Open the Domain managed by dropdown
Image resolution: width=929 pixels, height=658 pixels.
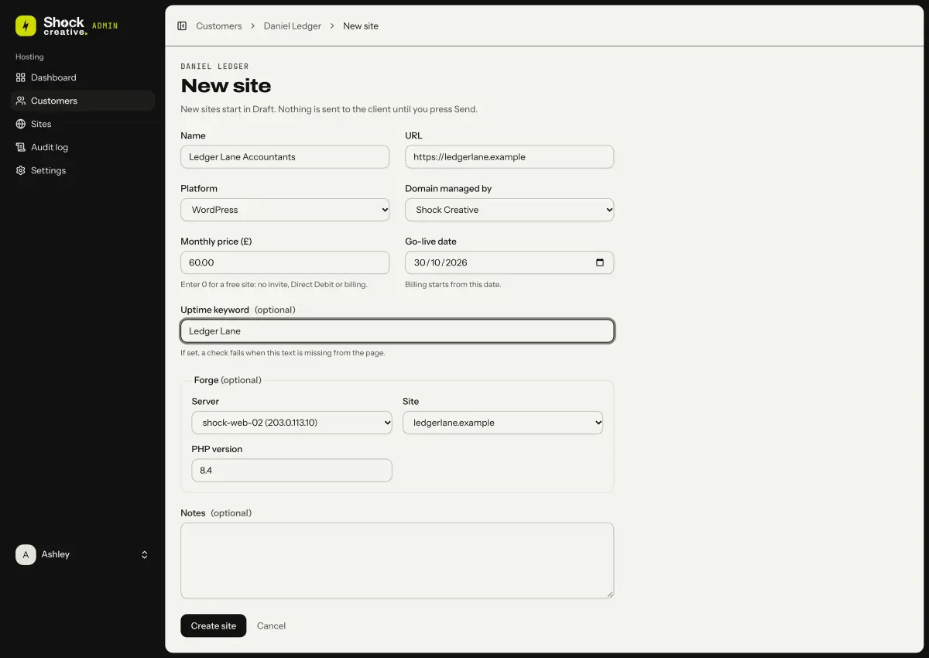tap(509, 210)
